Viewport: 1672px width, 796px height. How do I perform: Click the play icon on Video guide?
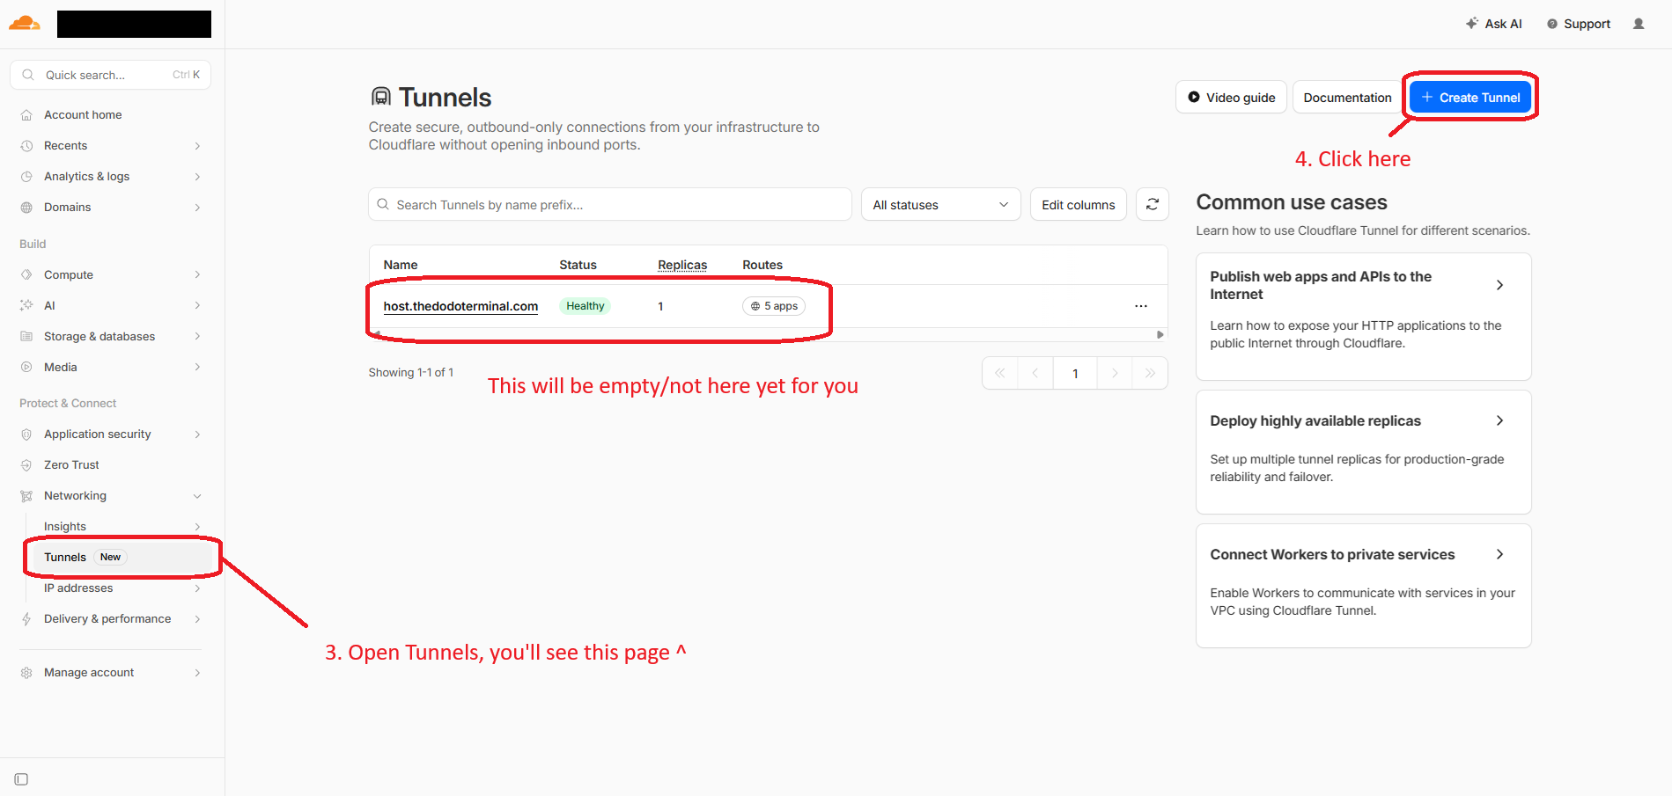[x=1194, y=97]
